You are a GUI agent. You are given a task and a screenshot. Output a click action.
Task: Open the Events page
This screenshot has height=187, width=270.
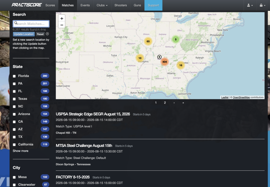[85, 5]
